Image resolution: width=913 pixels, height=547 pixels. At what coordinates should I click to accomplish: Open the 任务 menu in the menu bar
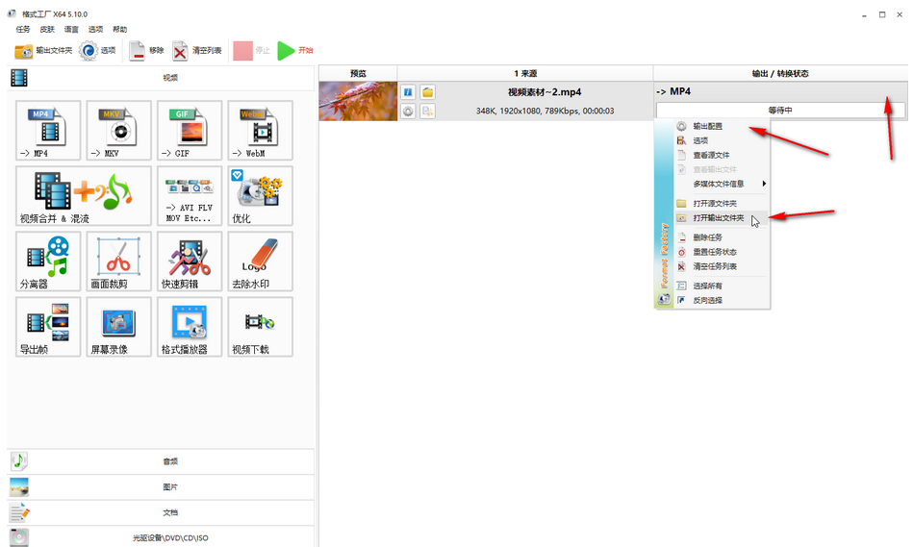[x=23, y=29]
